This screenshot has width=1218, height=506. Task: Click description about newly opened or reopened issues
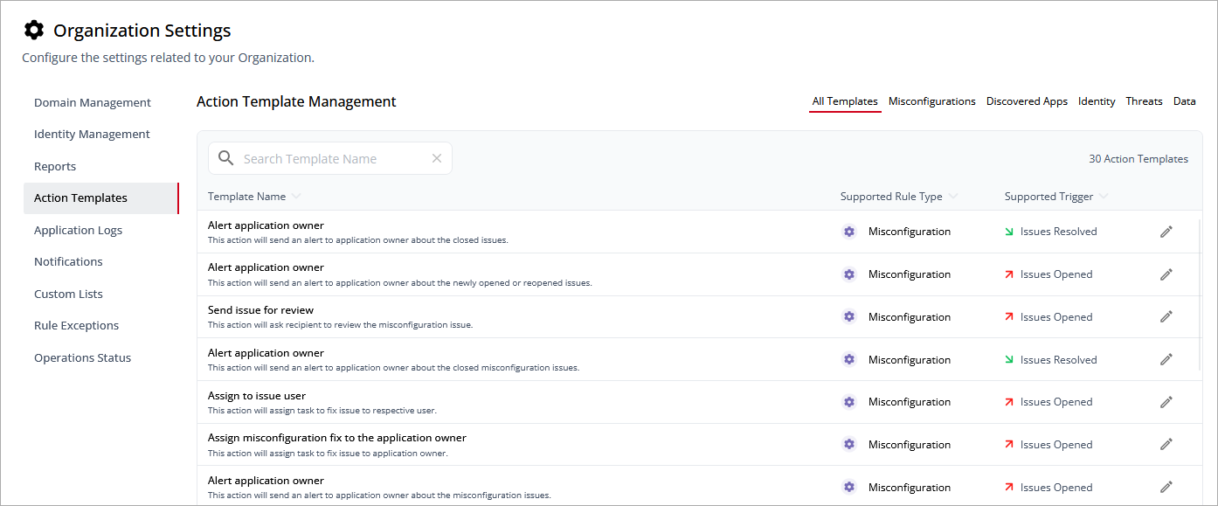(x=400, y=283)
